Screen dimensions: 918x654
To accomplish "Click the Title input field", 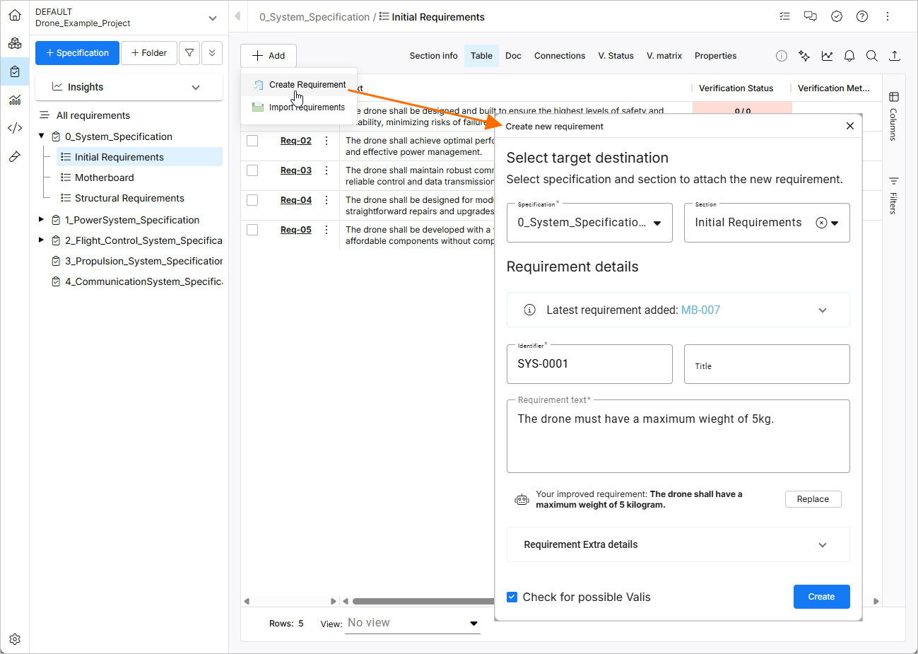I will point(766,363).
